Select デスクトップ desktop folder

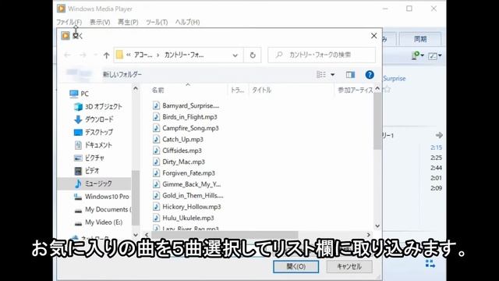[94, 132]
